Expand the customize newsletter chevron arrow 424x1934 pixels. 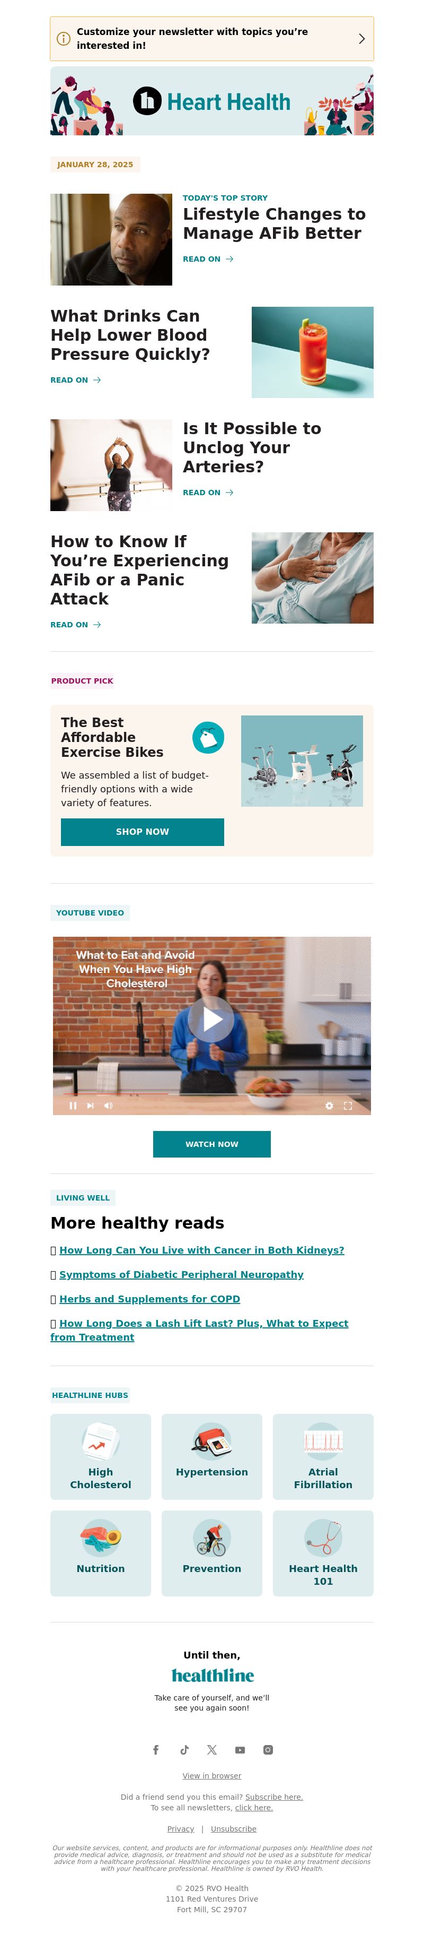coord(362,38)
